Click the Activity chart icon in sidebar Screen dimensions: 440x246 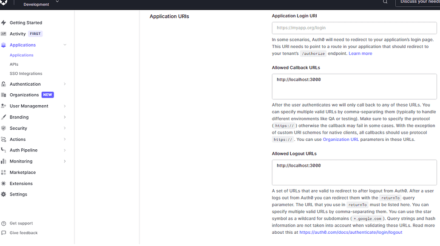[x=4, y=34]
